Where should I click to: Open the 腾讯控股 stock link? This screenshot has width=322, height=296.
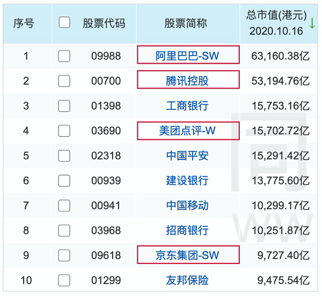pos(187,81)
